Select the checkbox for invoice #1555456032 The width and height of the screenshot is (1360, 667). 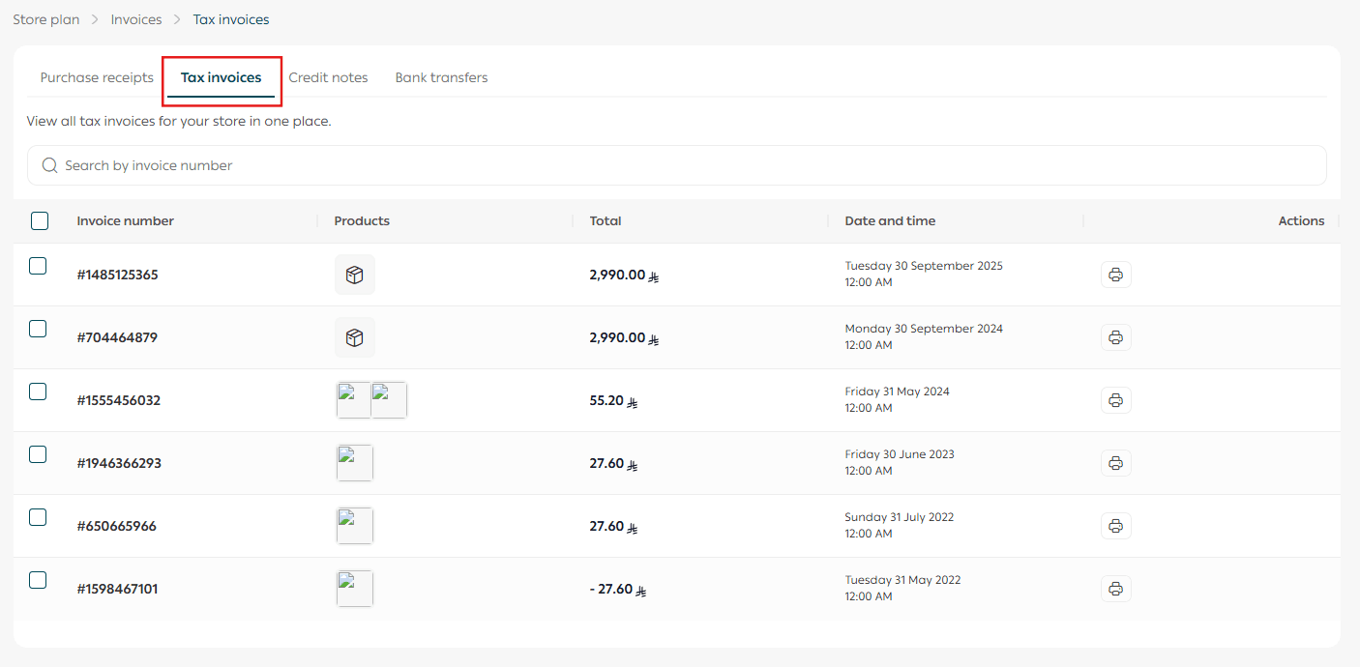pyautogui.click(x=38, y=391)
